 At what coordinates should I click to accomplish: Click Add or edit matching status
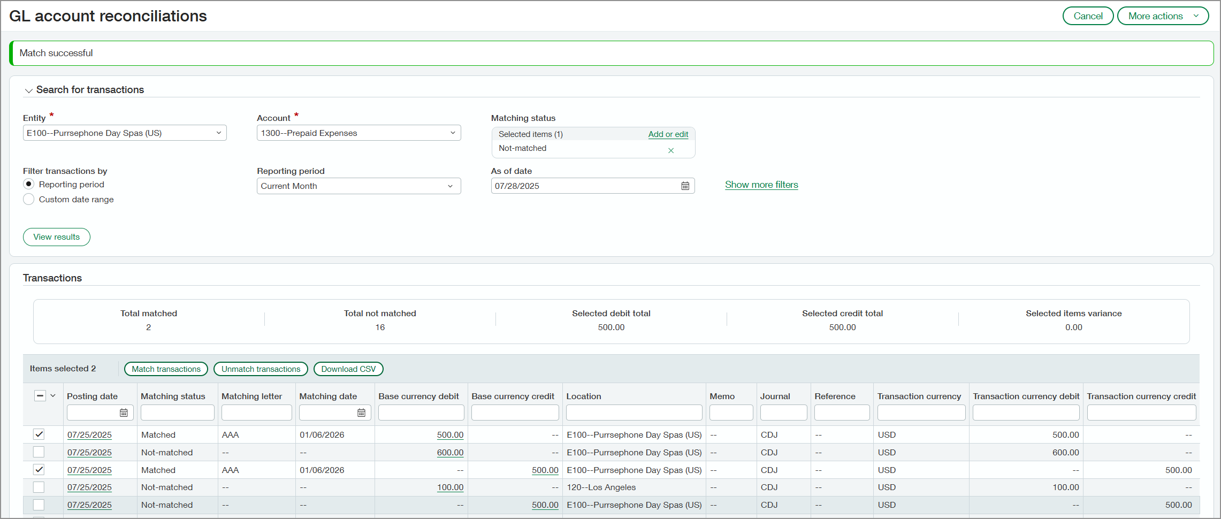668,134
